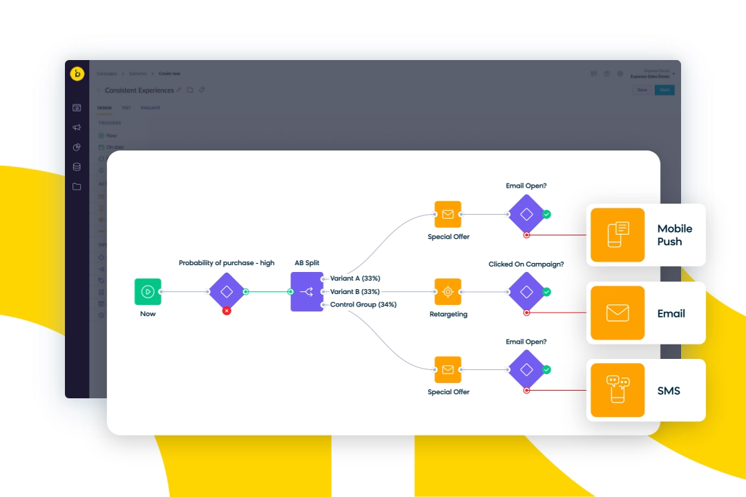This screenshot has height=497, width=746.
Task: Click the green Now trigger node
Action: coord(147,292)
